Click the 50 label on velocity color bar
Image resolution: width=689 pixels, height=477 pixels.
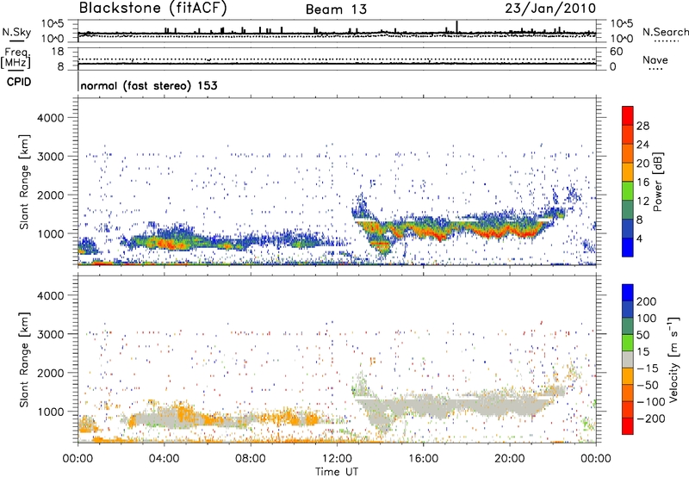(643, 335)
